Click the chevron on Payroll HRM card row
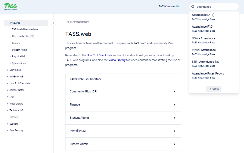Image resolution: width=244 pixels, height=153 pixels. [174, 131]
